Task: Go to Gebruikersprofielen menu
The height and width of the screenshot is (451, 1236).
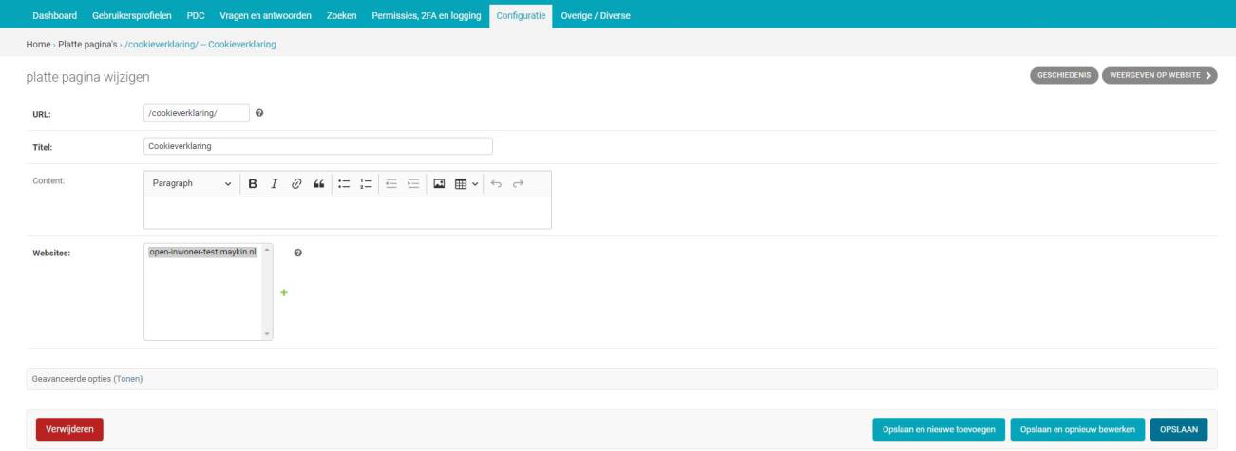Action: point(132,15)
